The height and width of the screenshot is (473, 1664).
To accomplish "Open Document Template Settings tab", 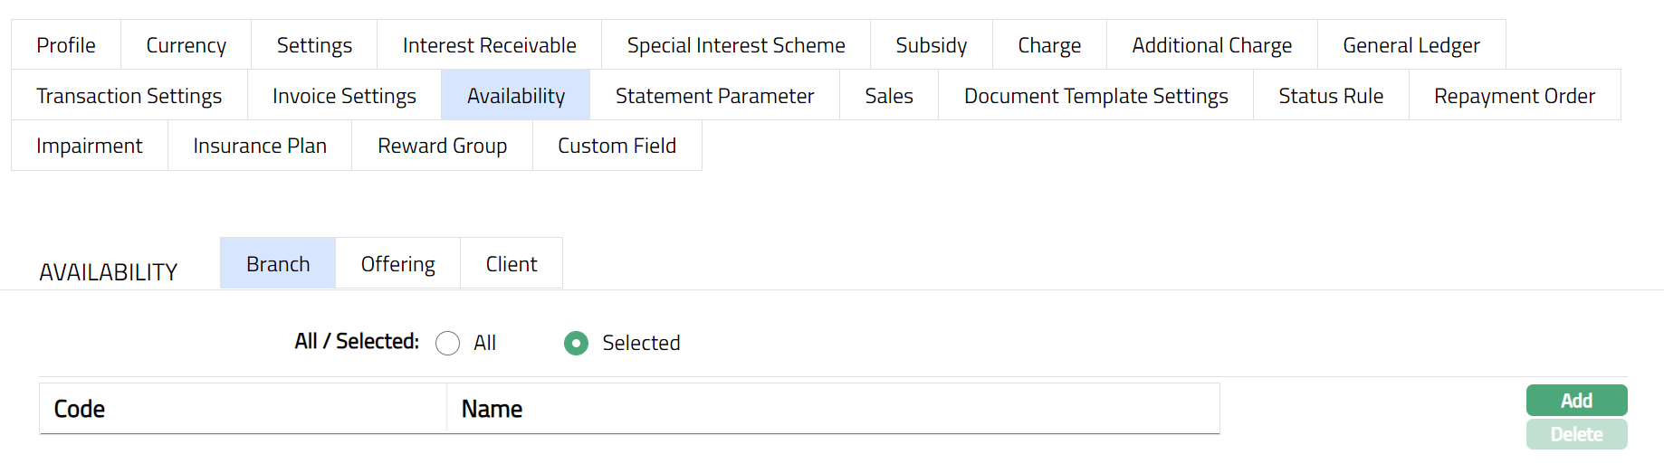I will (1095, 96).
